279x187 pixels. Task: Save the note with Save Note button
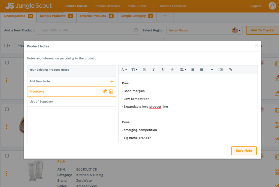pyautogui.click(x=244, y=151)
